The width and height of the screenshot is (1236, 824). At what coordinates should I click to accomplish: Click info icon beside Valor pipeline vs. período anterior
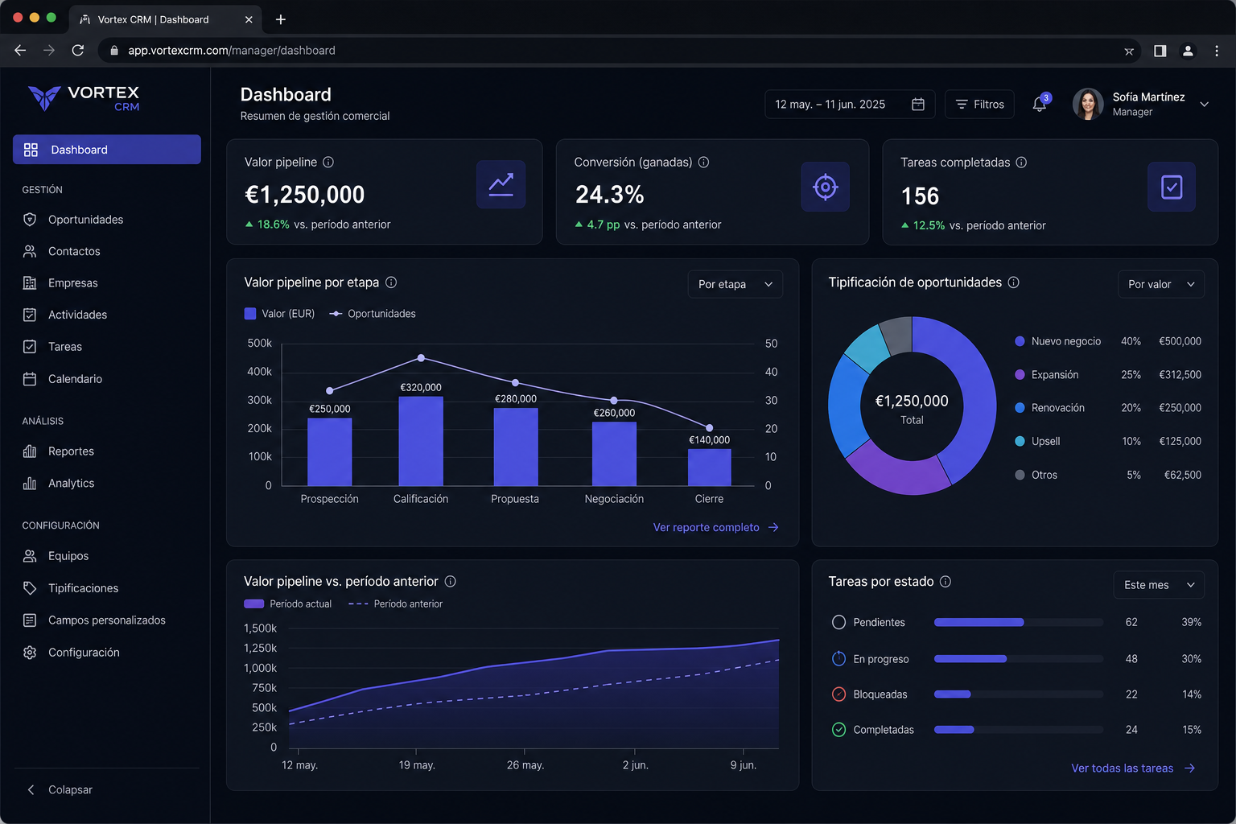click(451, 581)
